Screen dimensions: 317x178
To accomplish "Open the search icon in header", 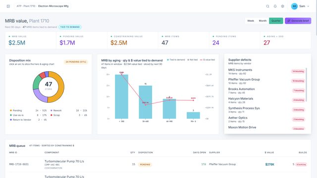I will coord(267,6).
